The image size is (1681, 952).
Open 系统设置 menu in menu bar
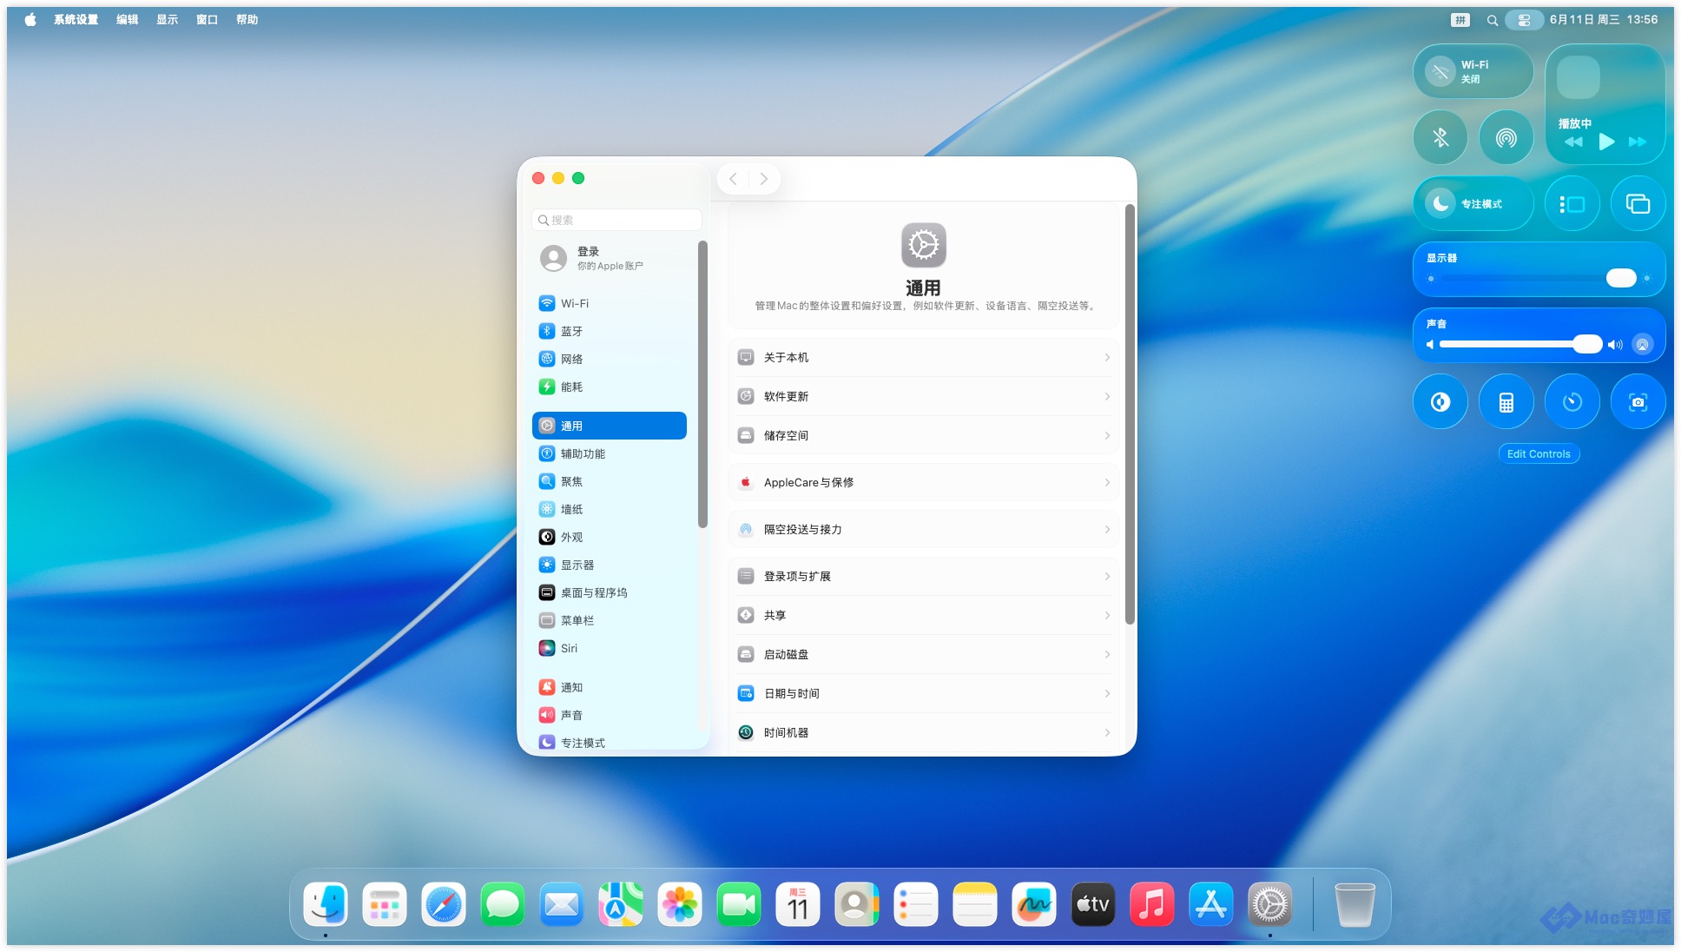coord(76,20)
